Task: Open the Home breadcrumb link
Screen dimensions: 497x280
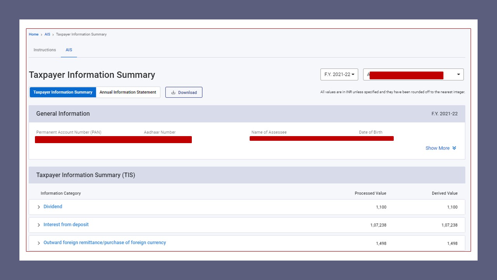Action: (x=33, y=34)
